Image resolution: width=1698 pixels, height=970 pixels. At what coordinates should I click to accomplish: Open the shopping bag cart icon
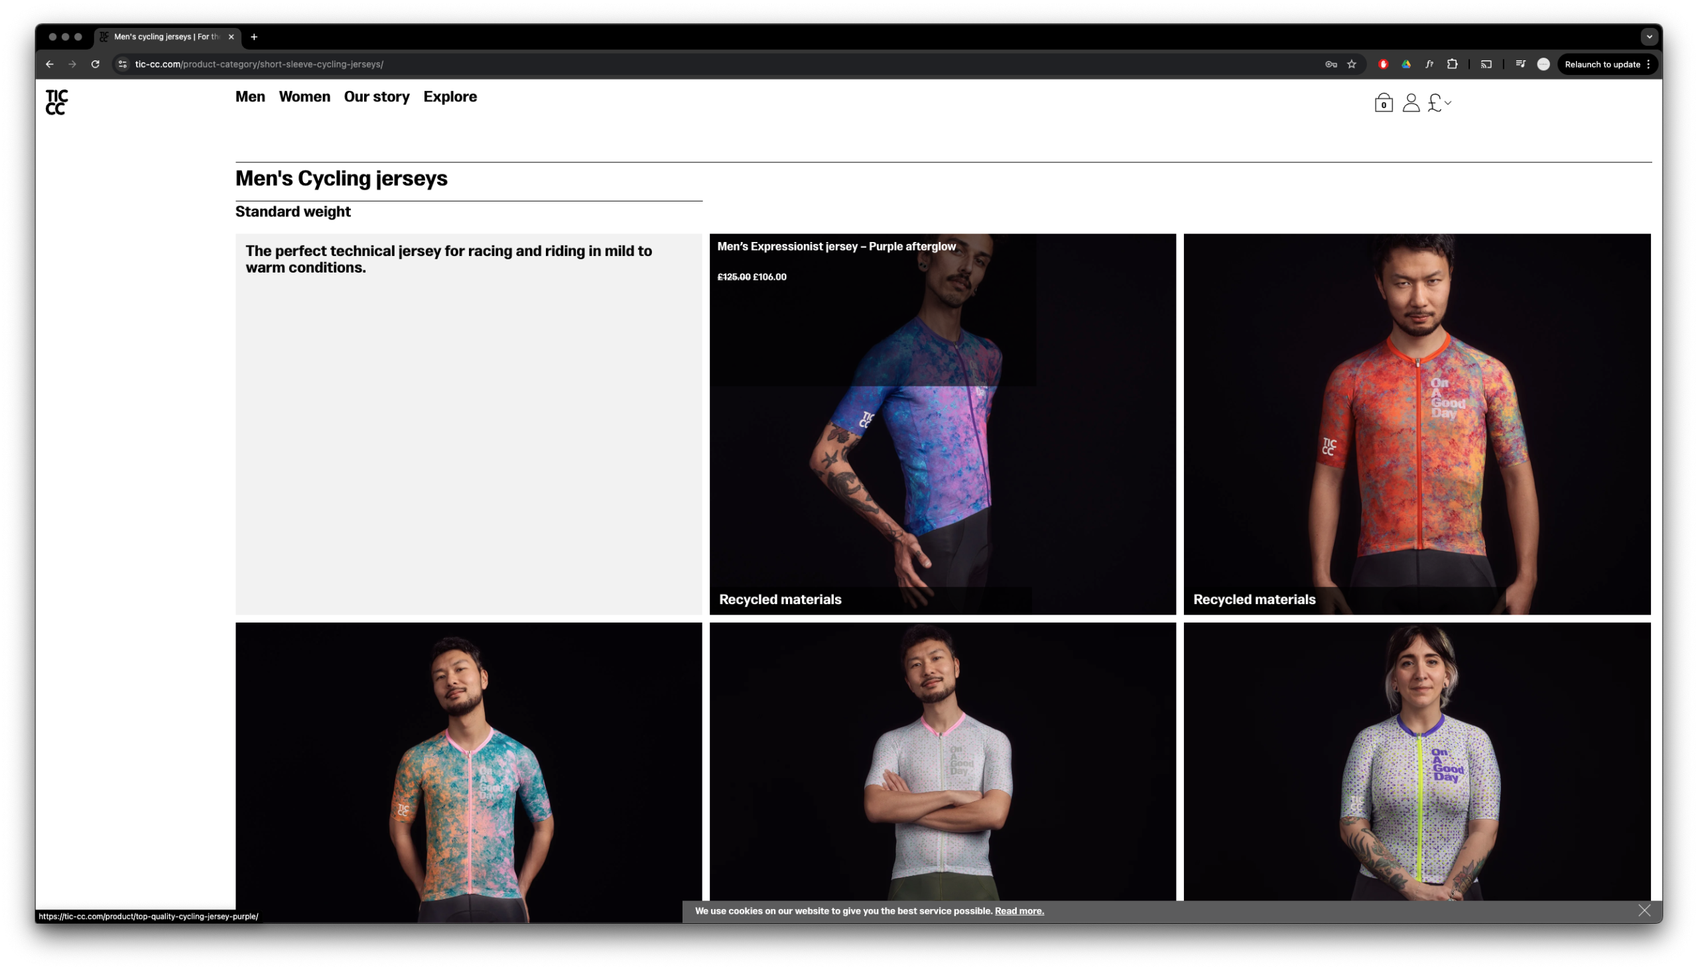coord(1383,103)
